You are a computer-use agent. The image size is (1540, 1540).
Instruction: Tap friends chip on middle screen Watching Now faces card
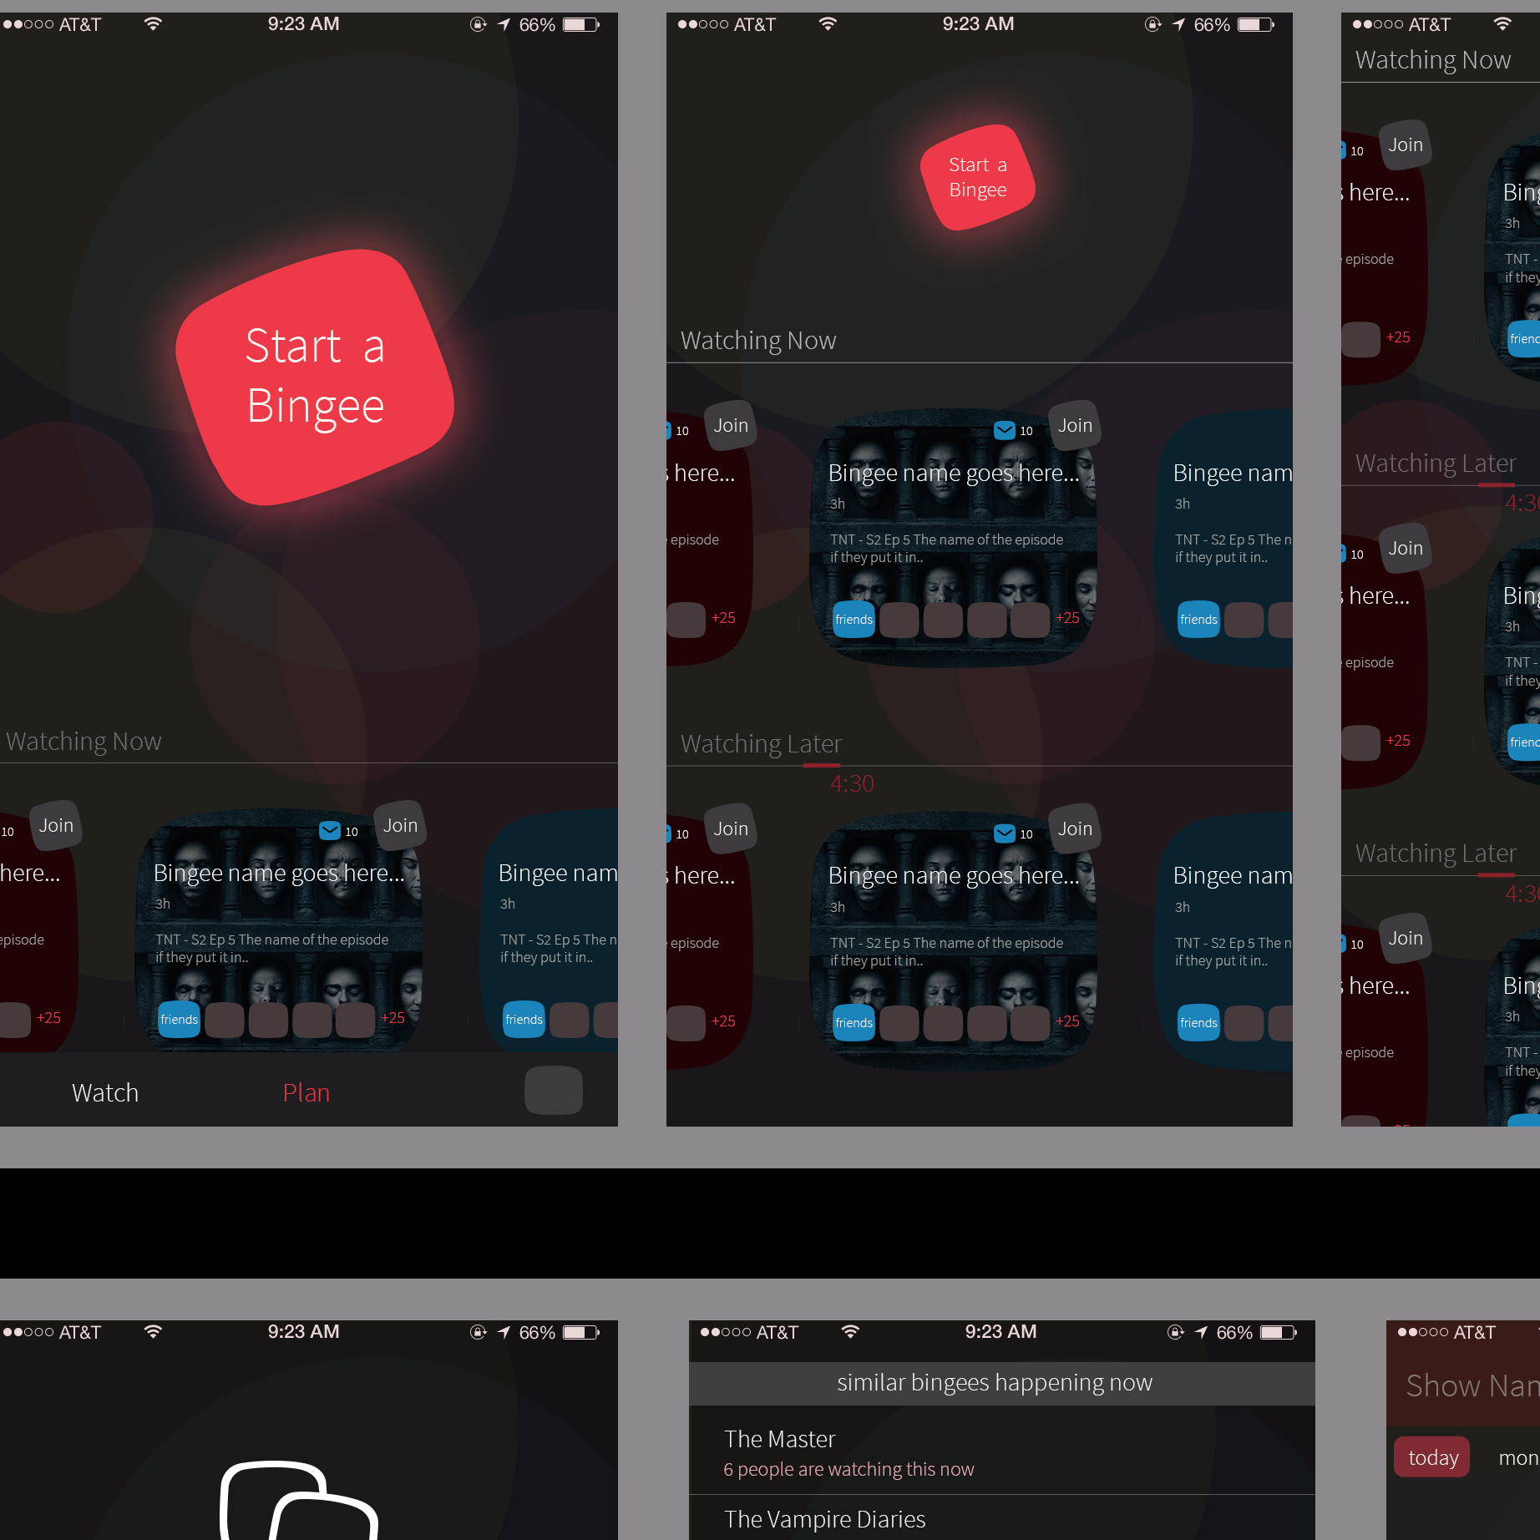click(x=854, y=619)
